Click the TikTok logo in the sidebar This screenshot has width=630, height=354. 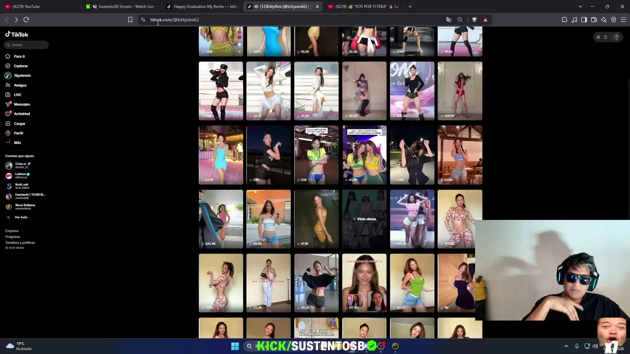pos(17,34)
